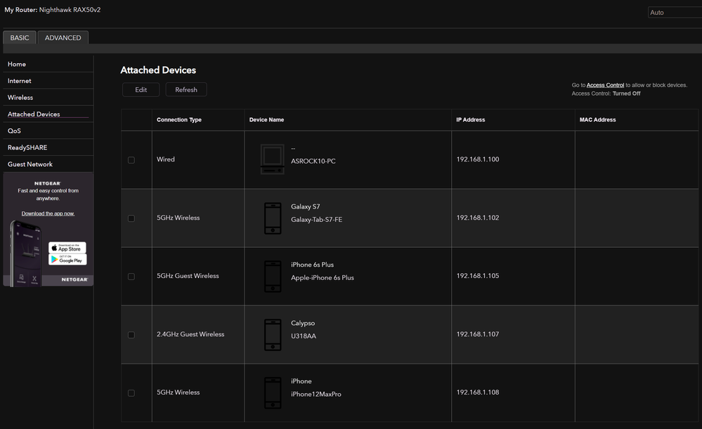This screenshot has height=429, width=702.
Task: Click the iPhone12MaxPro phone icon
Action: 273,392
